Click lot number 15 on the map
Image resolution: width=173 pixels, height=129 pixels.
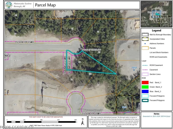16,15
